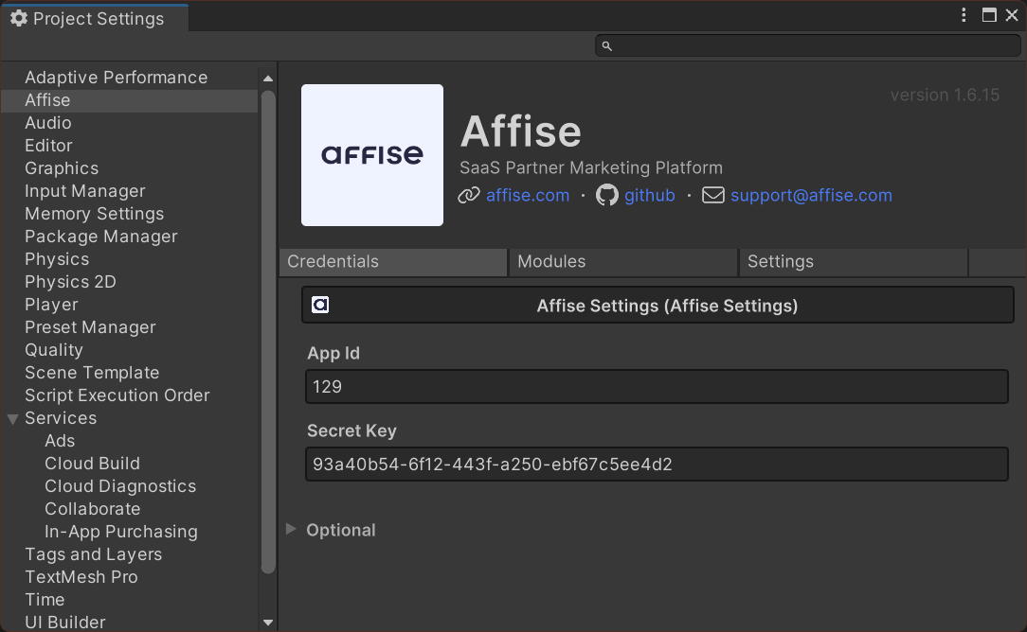The image size is (1027, 632).
Task: Select Cloud Build under Services
Action: (92, 463)
